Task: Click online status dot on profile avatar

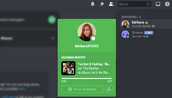Action: click(x=93, y=38)
